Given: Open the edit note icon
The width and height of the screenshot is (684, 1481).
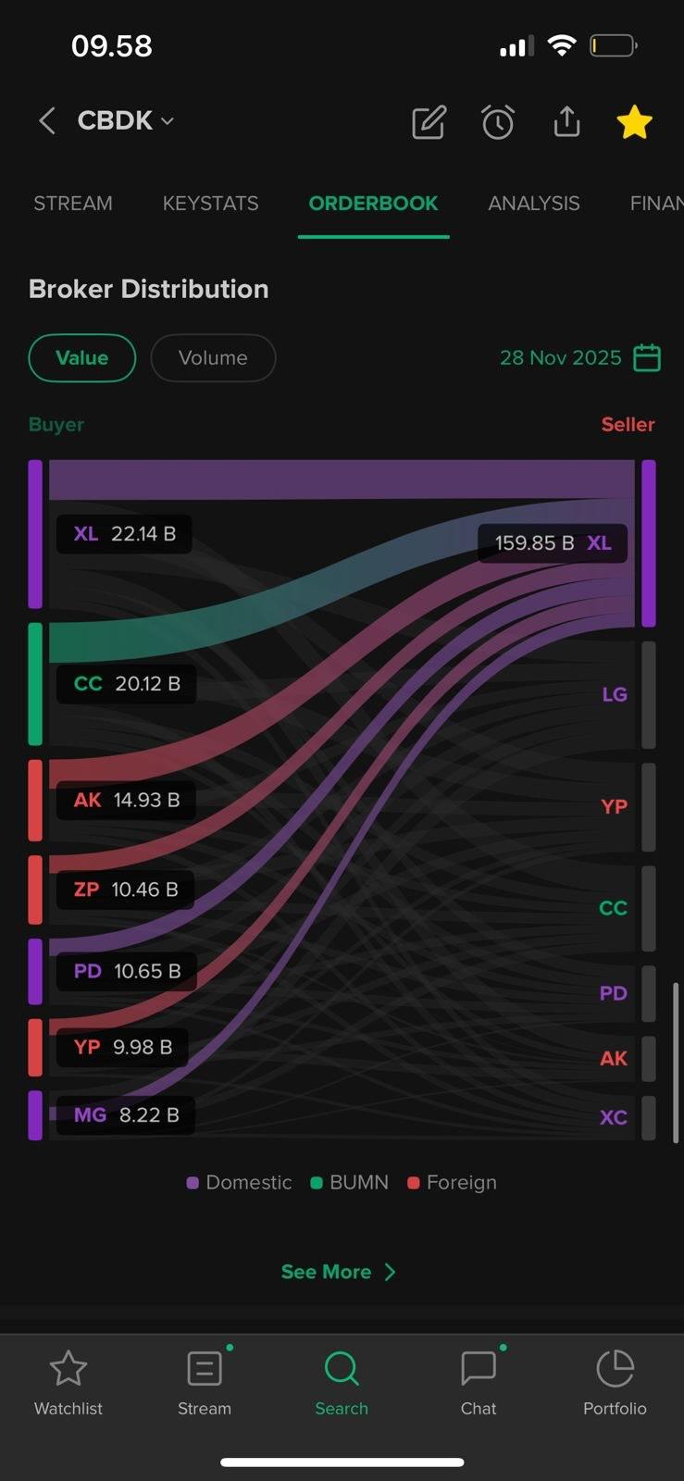Looking at the screenshot, I should click(429, 122).
